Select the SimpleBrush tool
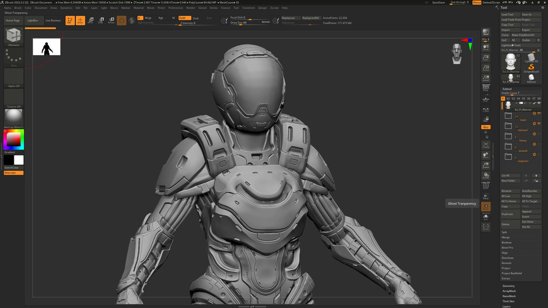548x308 pixels. [x=531, y=68]
